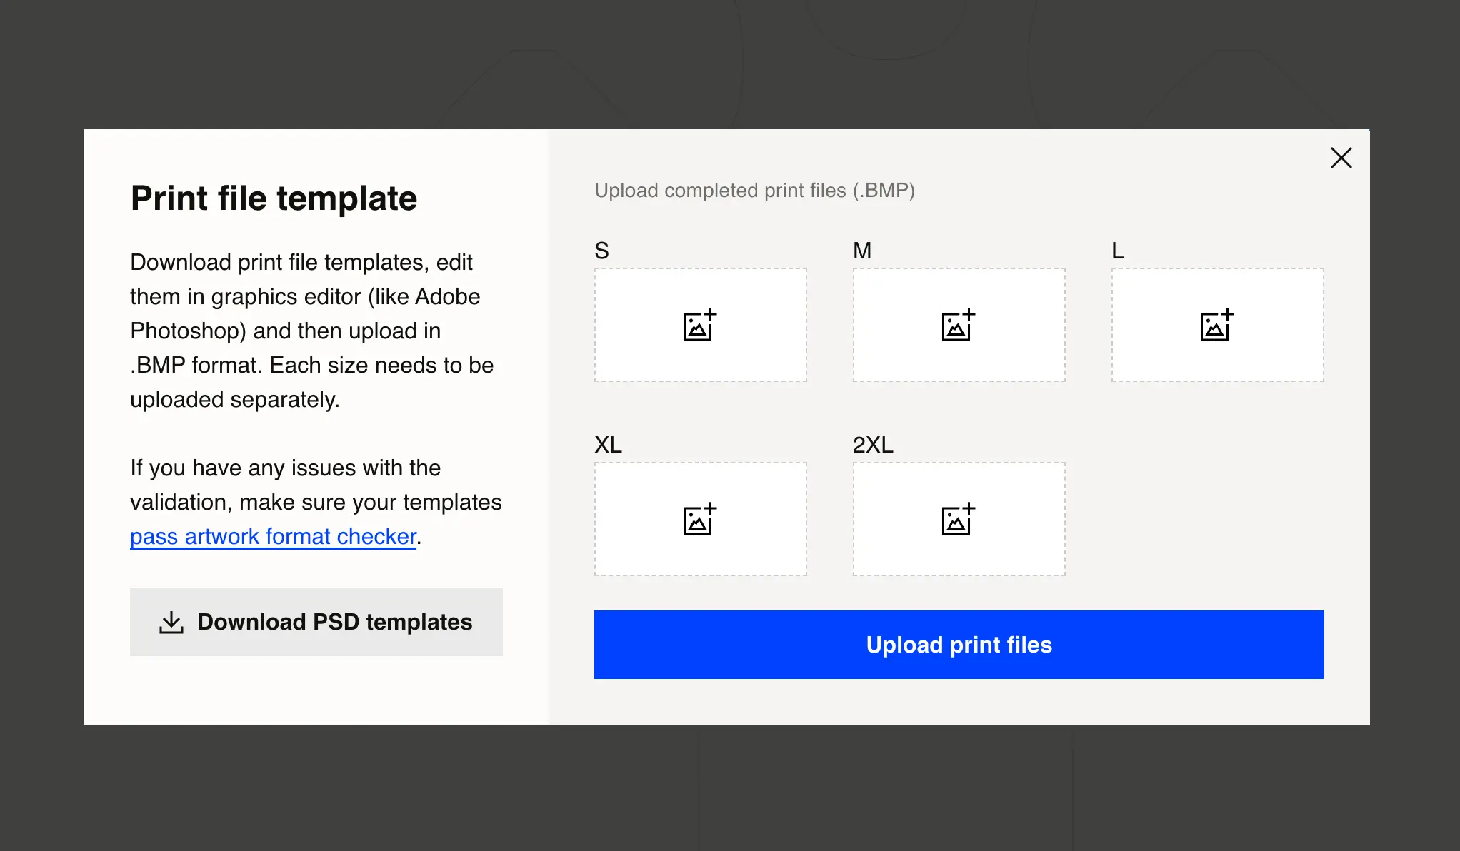Click the S size label
The height and width of the screenshot is (851, 1460).
point(601,250)
